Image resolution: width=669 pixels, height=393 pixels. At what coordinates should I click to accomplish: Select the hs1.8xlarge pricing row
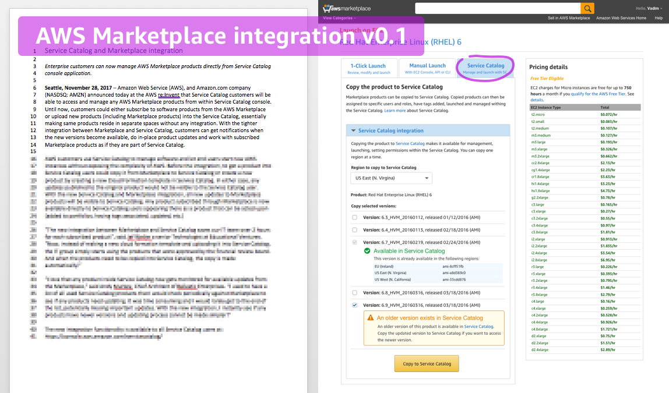(585, 190)
